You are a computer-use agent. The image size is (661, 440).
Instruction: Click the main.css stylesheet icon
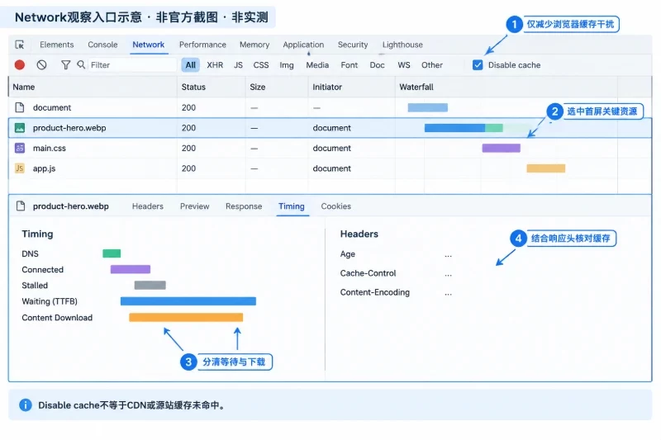pos(19,148)
